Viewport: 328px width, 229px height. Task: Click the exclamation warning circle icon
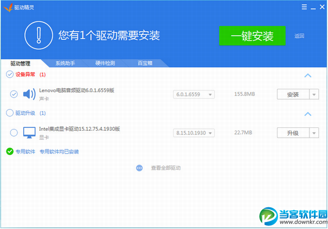[39, 35]
